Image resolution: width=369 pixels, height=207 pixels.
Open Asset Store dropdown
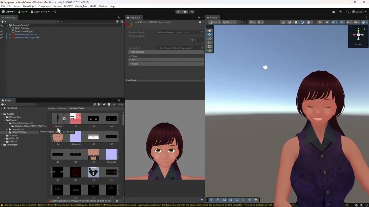pos(40,12)
